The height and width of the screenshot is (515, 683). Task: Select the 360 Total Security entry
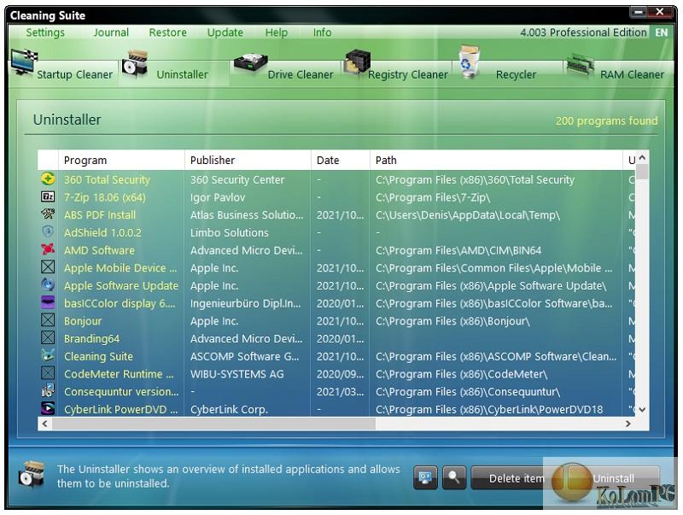pyautogui.click(x=107, y=179)
